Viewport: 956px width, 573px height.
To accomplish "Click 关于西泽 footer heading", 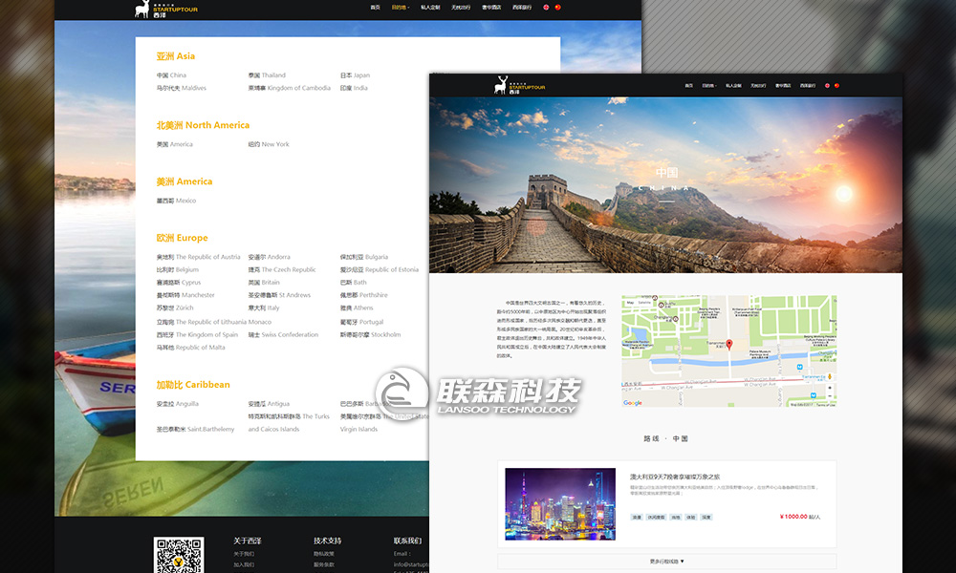I will [247, 541].
